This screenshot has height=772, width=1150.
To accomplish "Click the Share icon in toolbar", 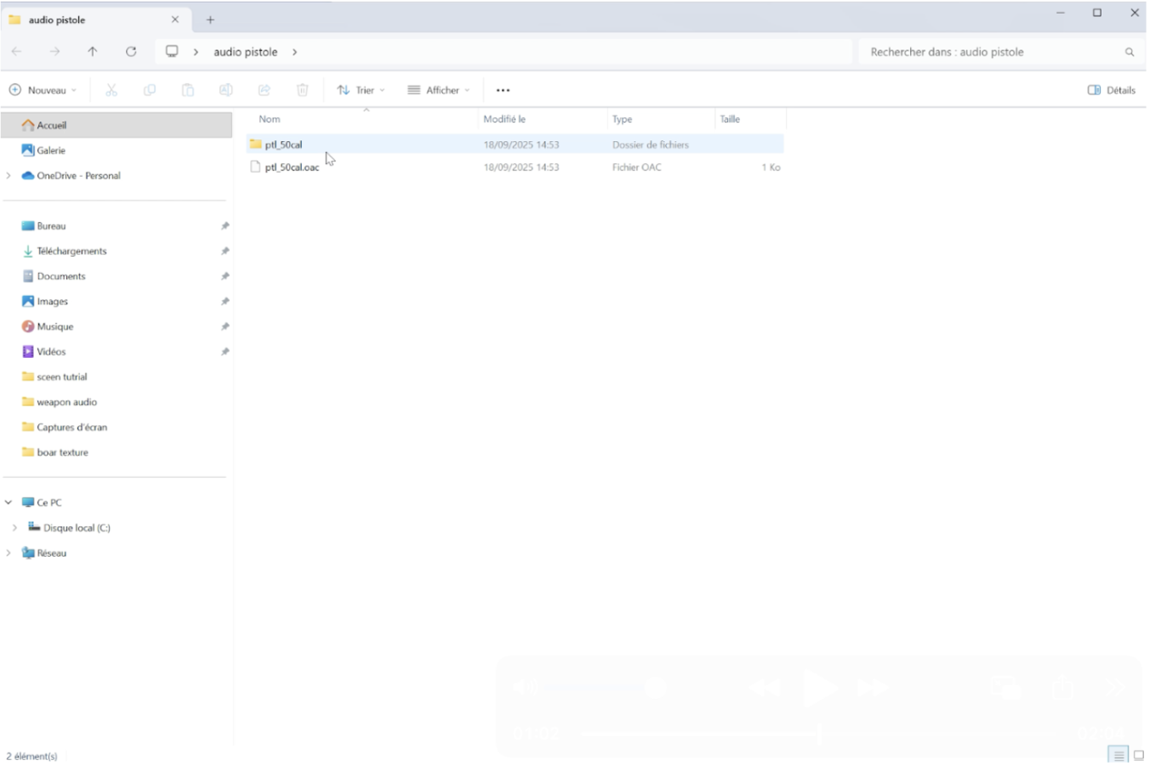I will coord(265,90).
